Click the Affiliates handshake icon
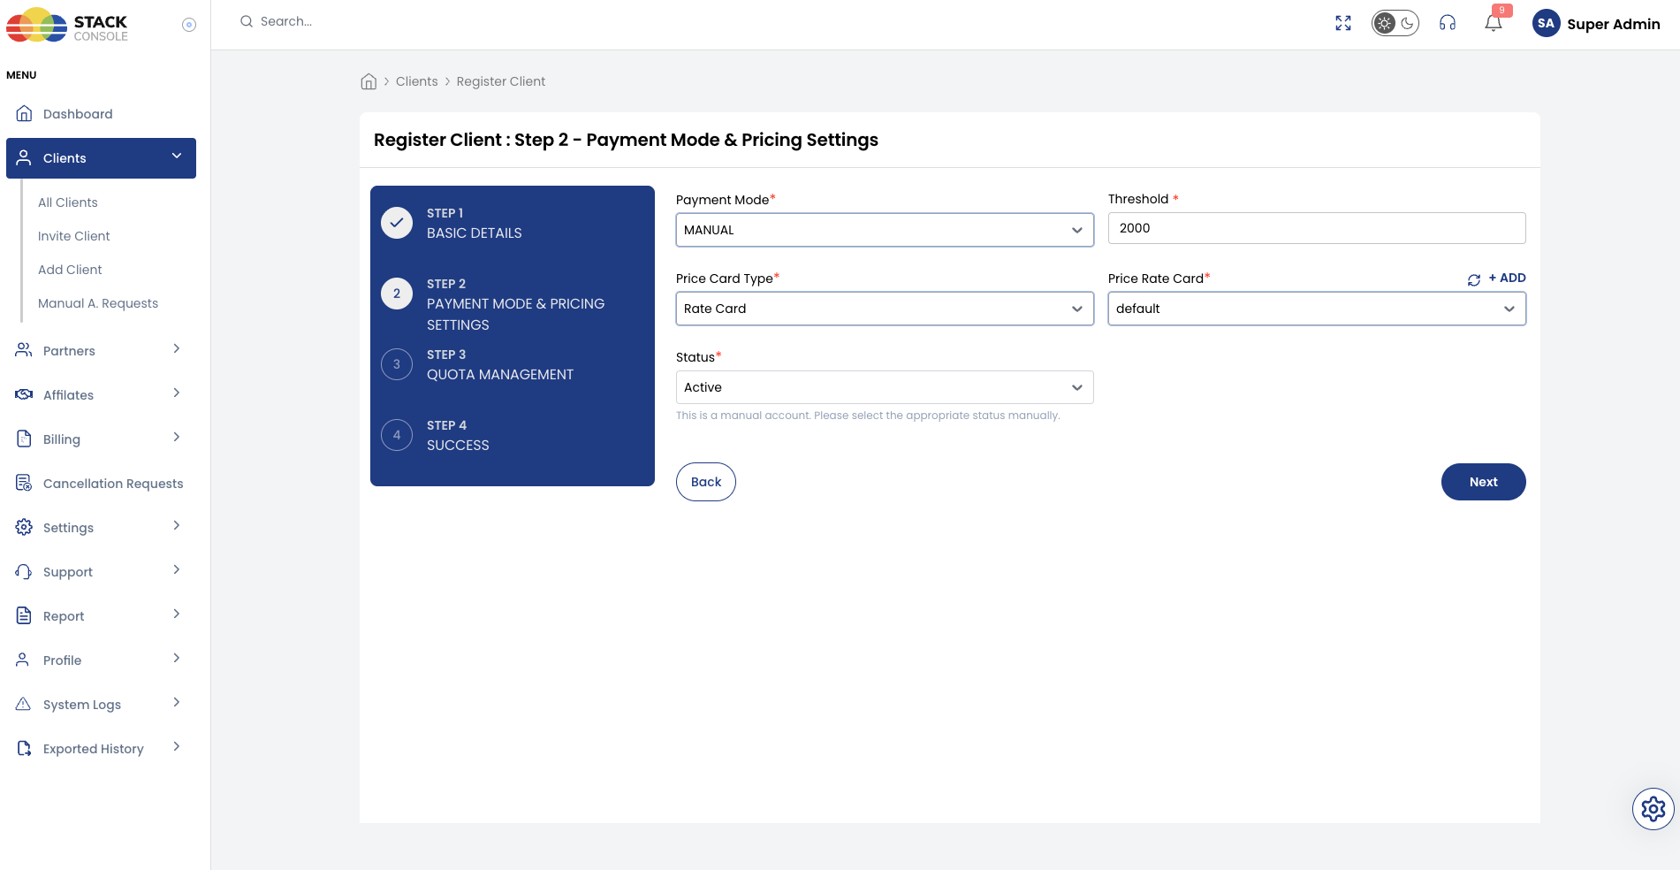This screenshot has height=870, width=1680. [24, 394]
